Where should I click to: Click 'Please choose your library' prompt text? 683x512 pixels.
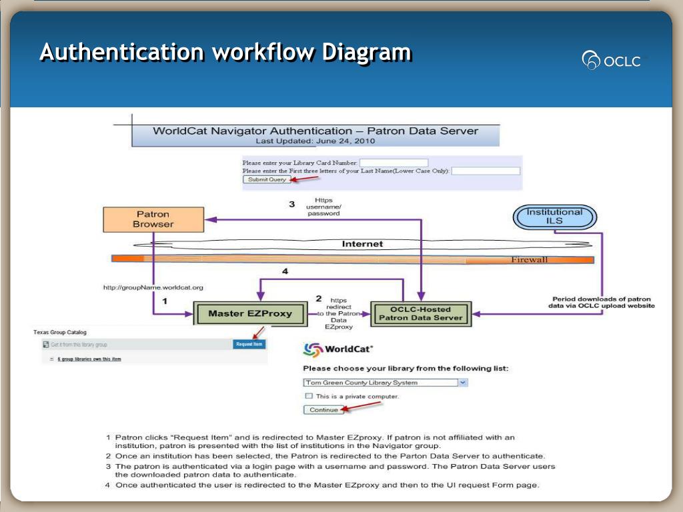click(406, 368)
